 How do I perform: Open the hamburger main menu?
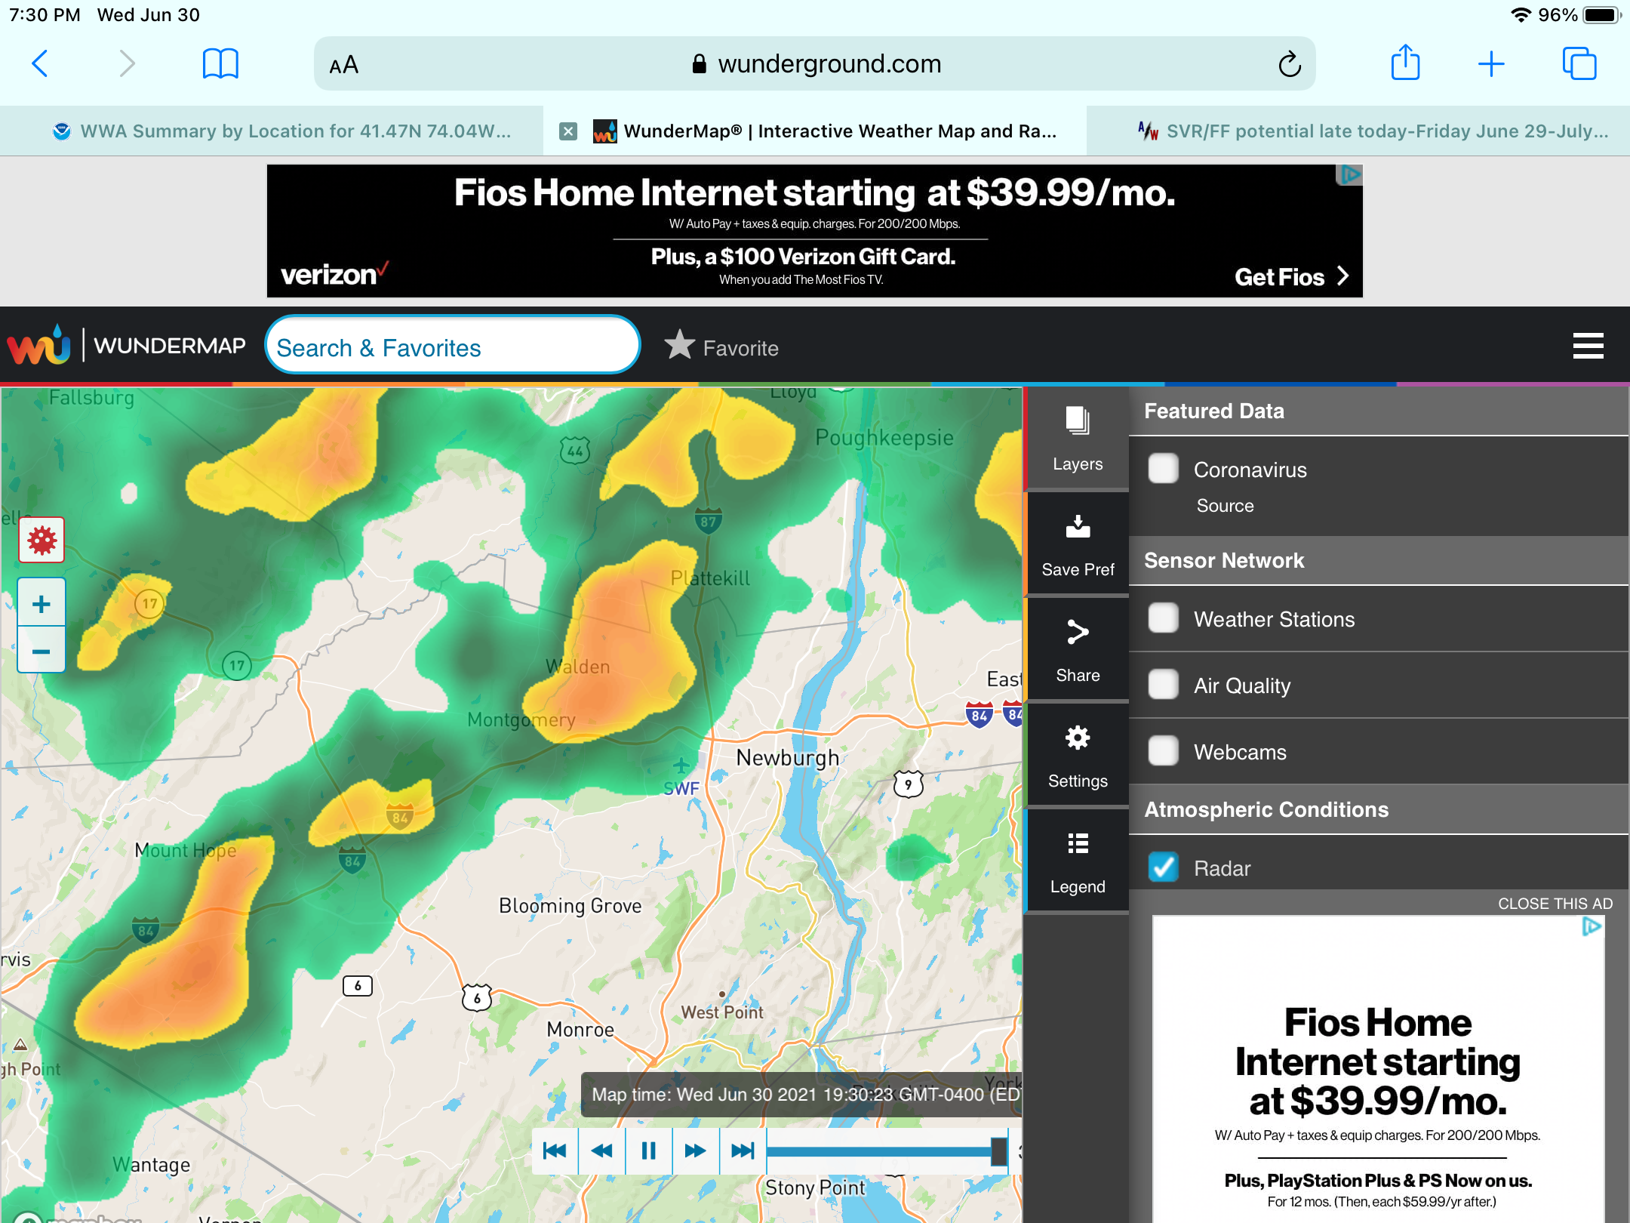(1588, 347)
